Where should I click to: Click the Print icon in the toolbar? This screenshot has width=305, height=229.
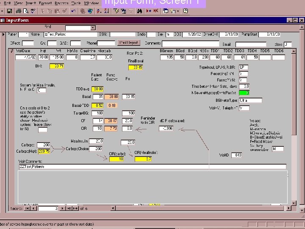tap(19, 11)
